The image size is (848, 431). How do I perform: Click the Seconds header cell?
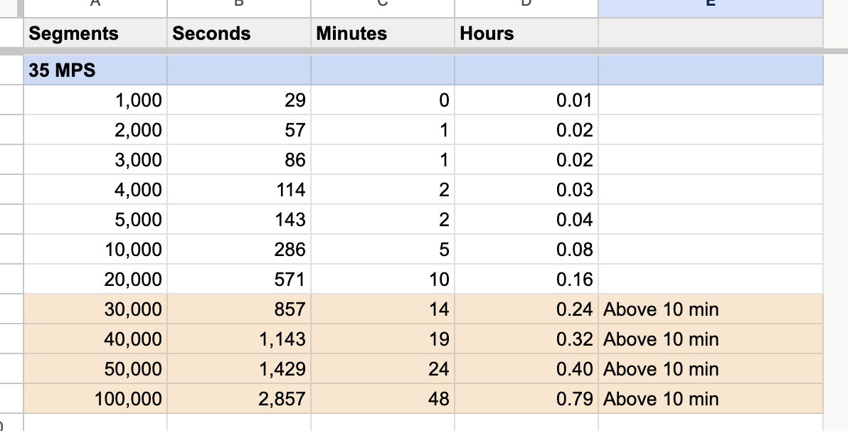(x=239, y=33)
